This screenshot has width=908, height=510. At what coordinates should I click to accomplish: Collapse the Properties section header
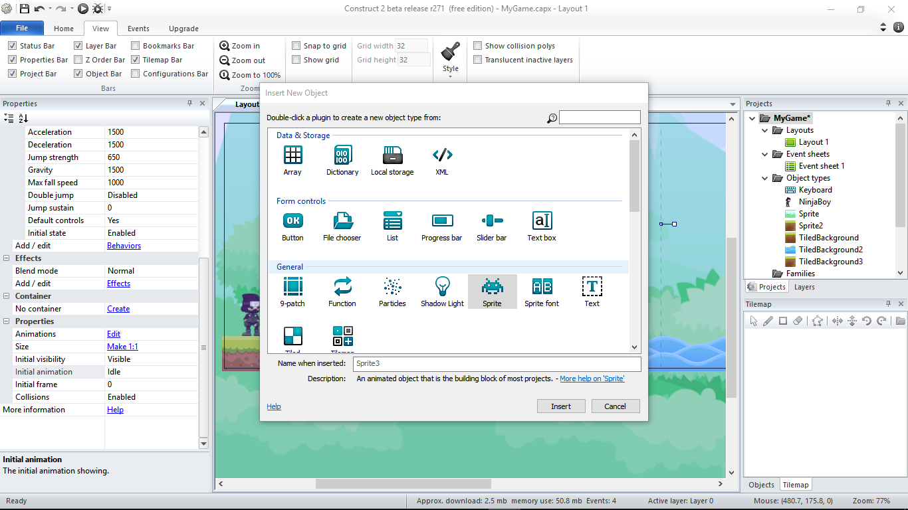[x=7, y=321]
